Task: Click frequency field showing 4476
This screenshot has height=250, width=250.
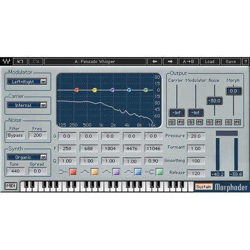Action: tap(132, 148)
